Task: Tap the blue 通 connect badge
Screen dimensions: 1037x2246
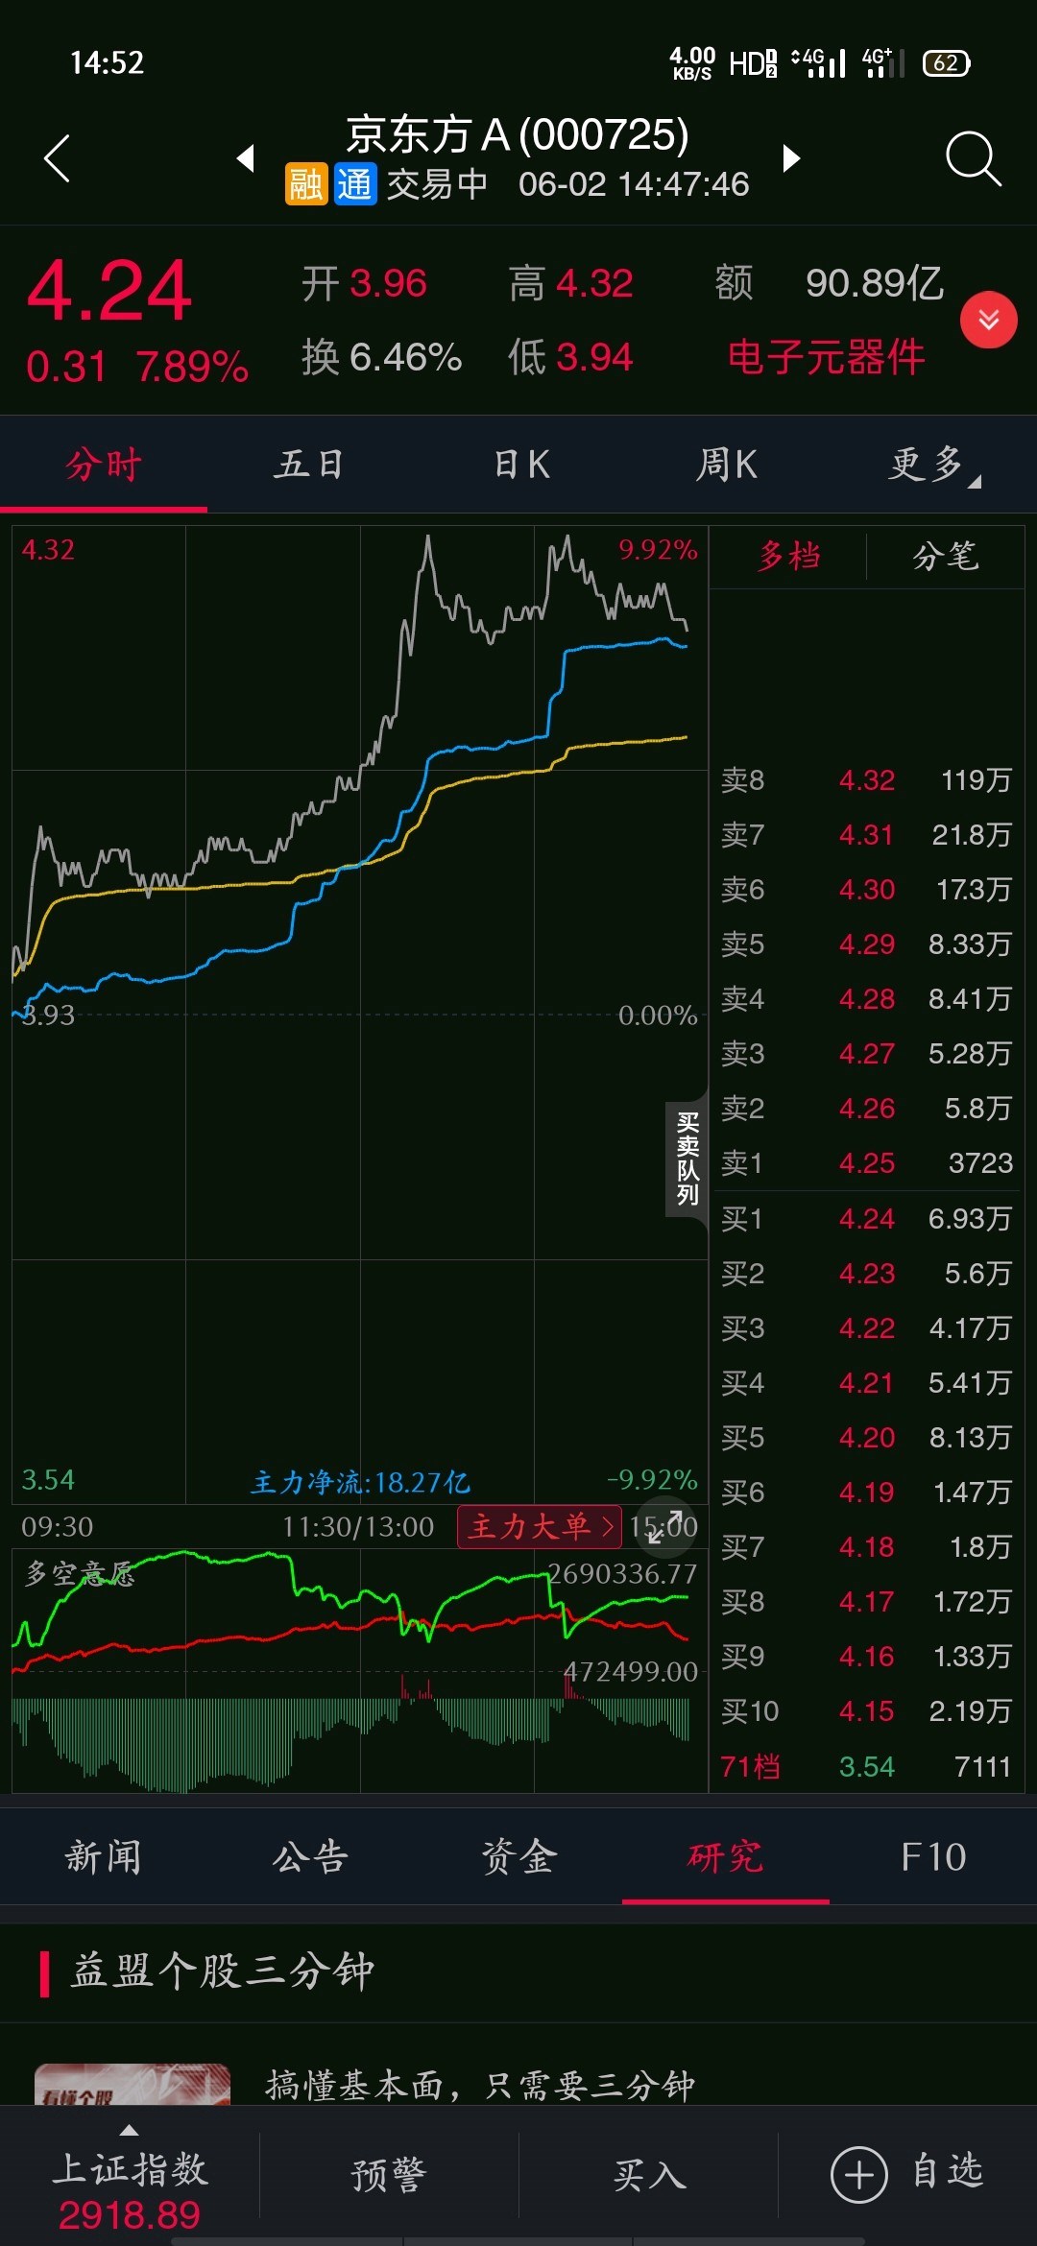Action: (x=354, y=184)
